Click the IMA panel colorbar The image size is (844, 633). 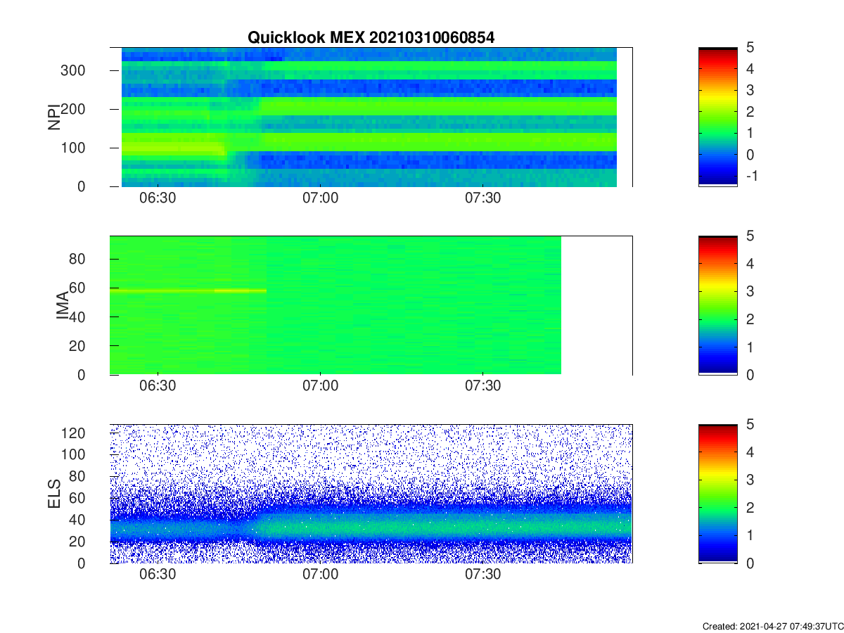tap(717, 305)
